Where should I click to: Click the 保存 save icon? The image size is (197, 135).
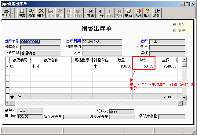tap(50, 13)
